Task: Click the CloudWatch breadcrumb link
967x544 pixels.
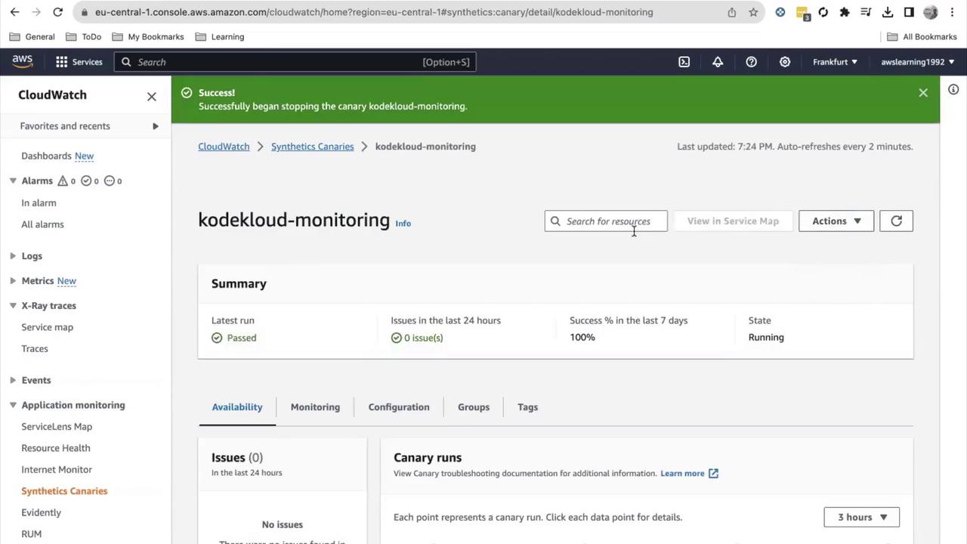Action: [224, 147]
